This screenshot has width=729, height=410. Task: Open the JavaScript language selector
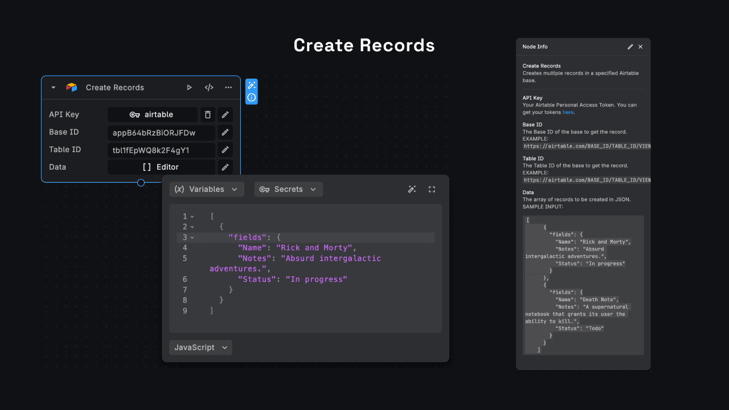pos(200,347)
